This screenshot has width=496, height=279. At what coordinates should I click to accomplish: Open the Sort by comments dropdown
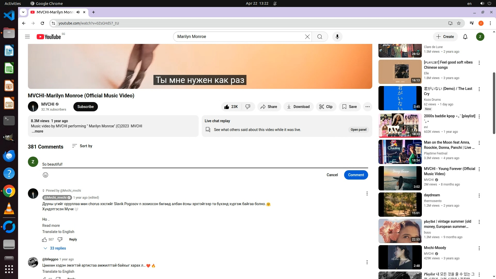click(x=82, y=146)
